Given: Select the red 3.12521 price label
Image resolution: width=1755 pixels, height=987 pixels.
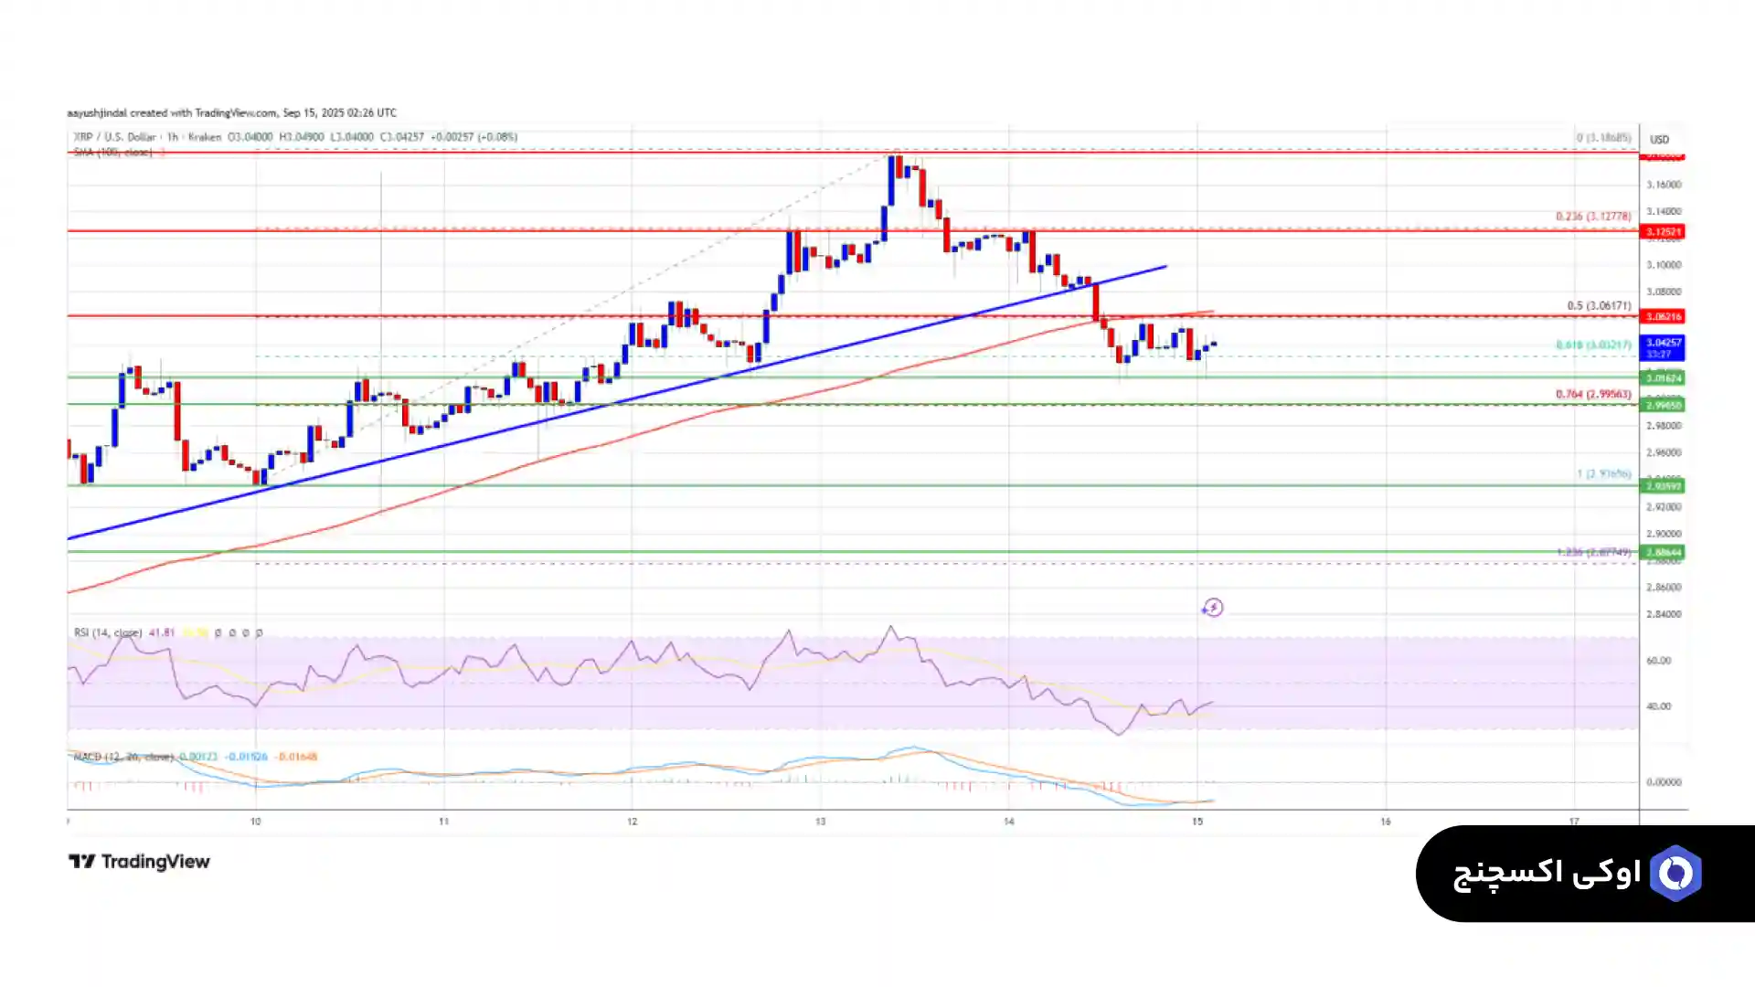Looking at the screenshot, I should (1663, 232).
